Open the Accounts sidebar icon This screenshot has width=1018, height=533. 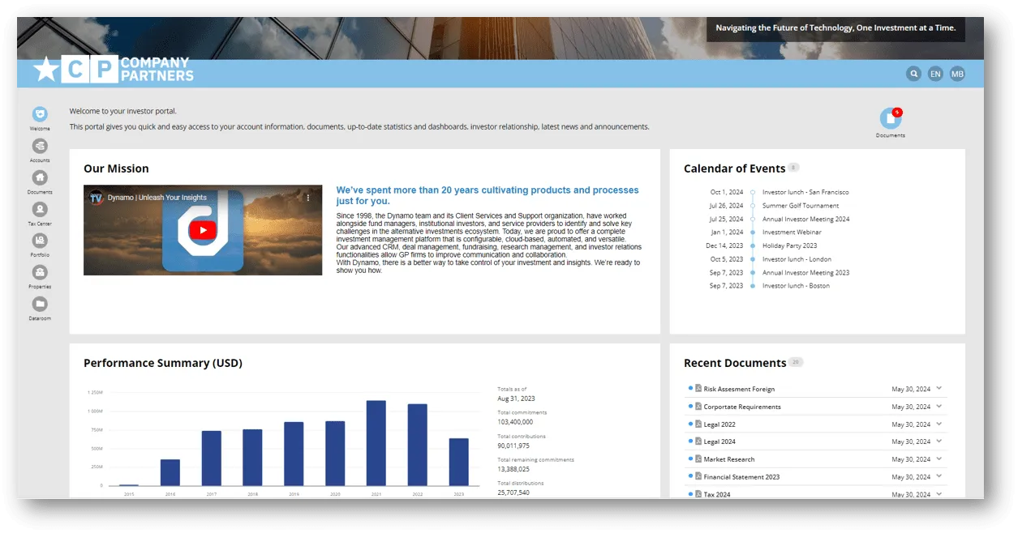click(40, 147)
